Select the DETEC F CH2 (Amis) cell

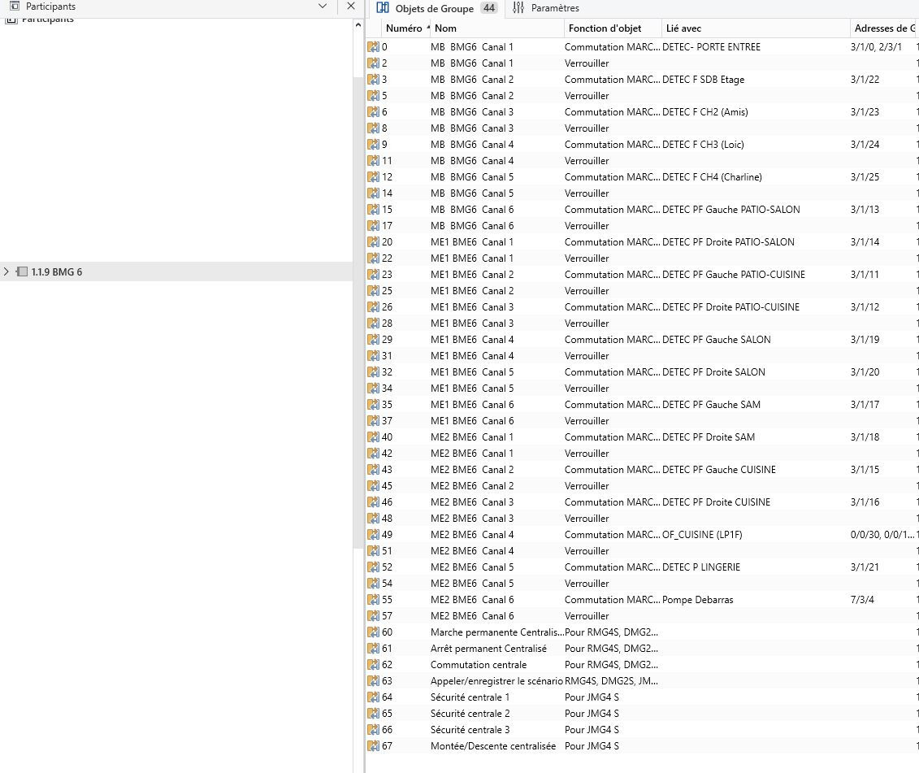tap(705, 112)
